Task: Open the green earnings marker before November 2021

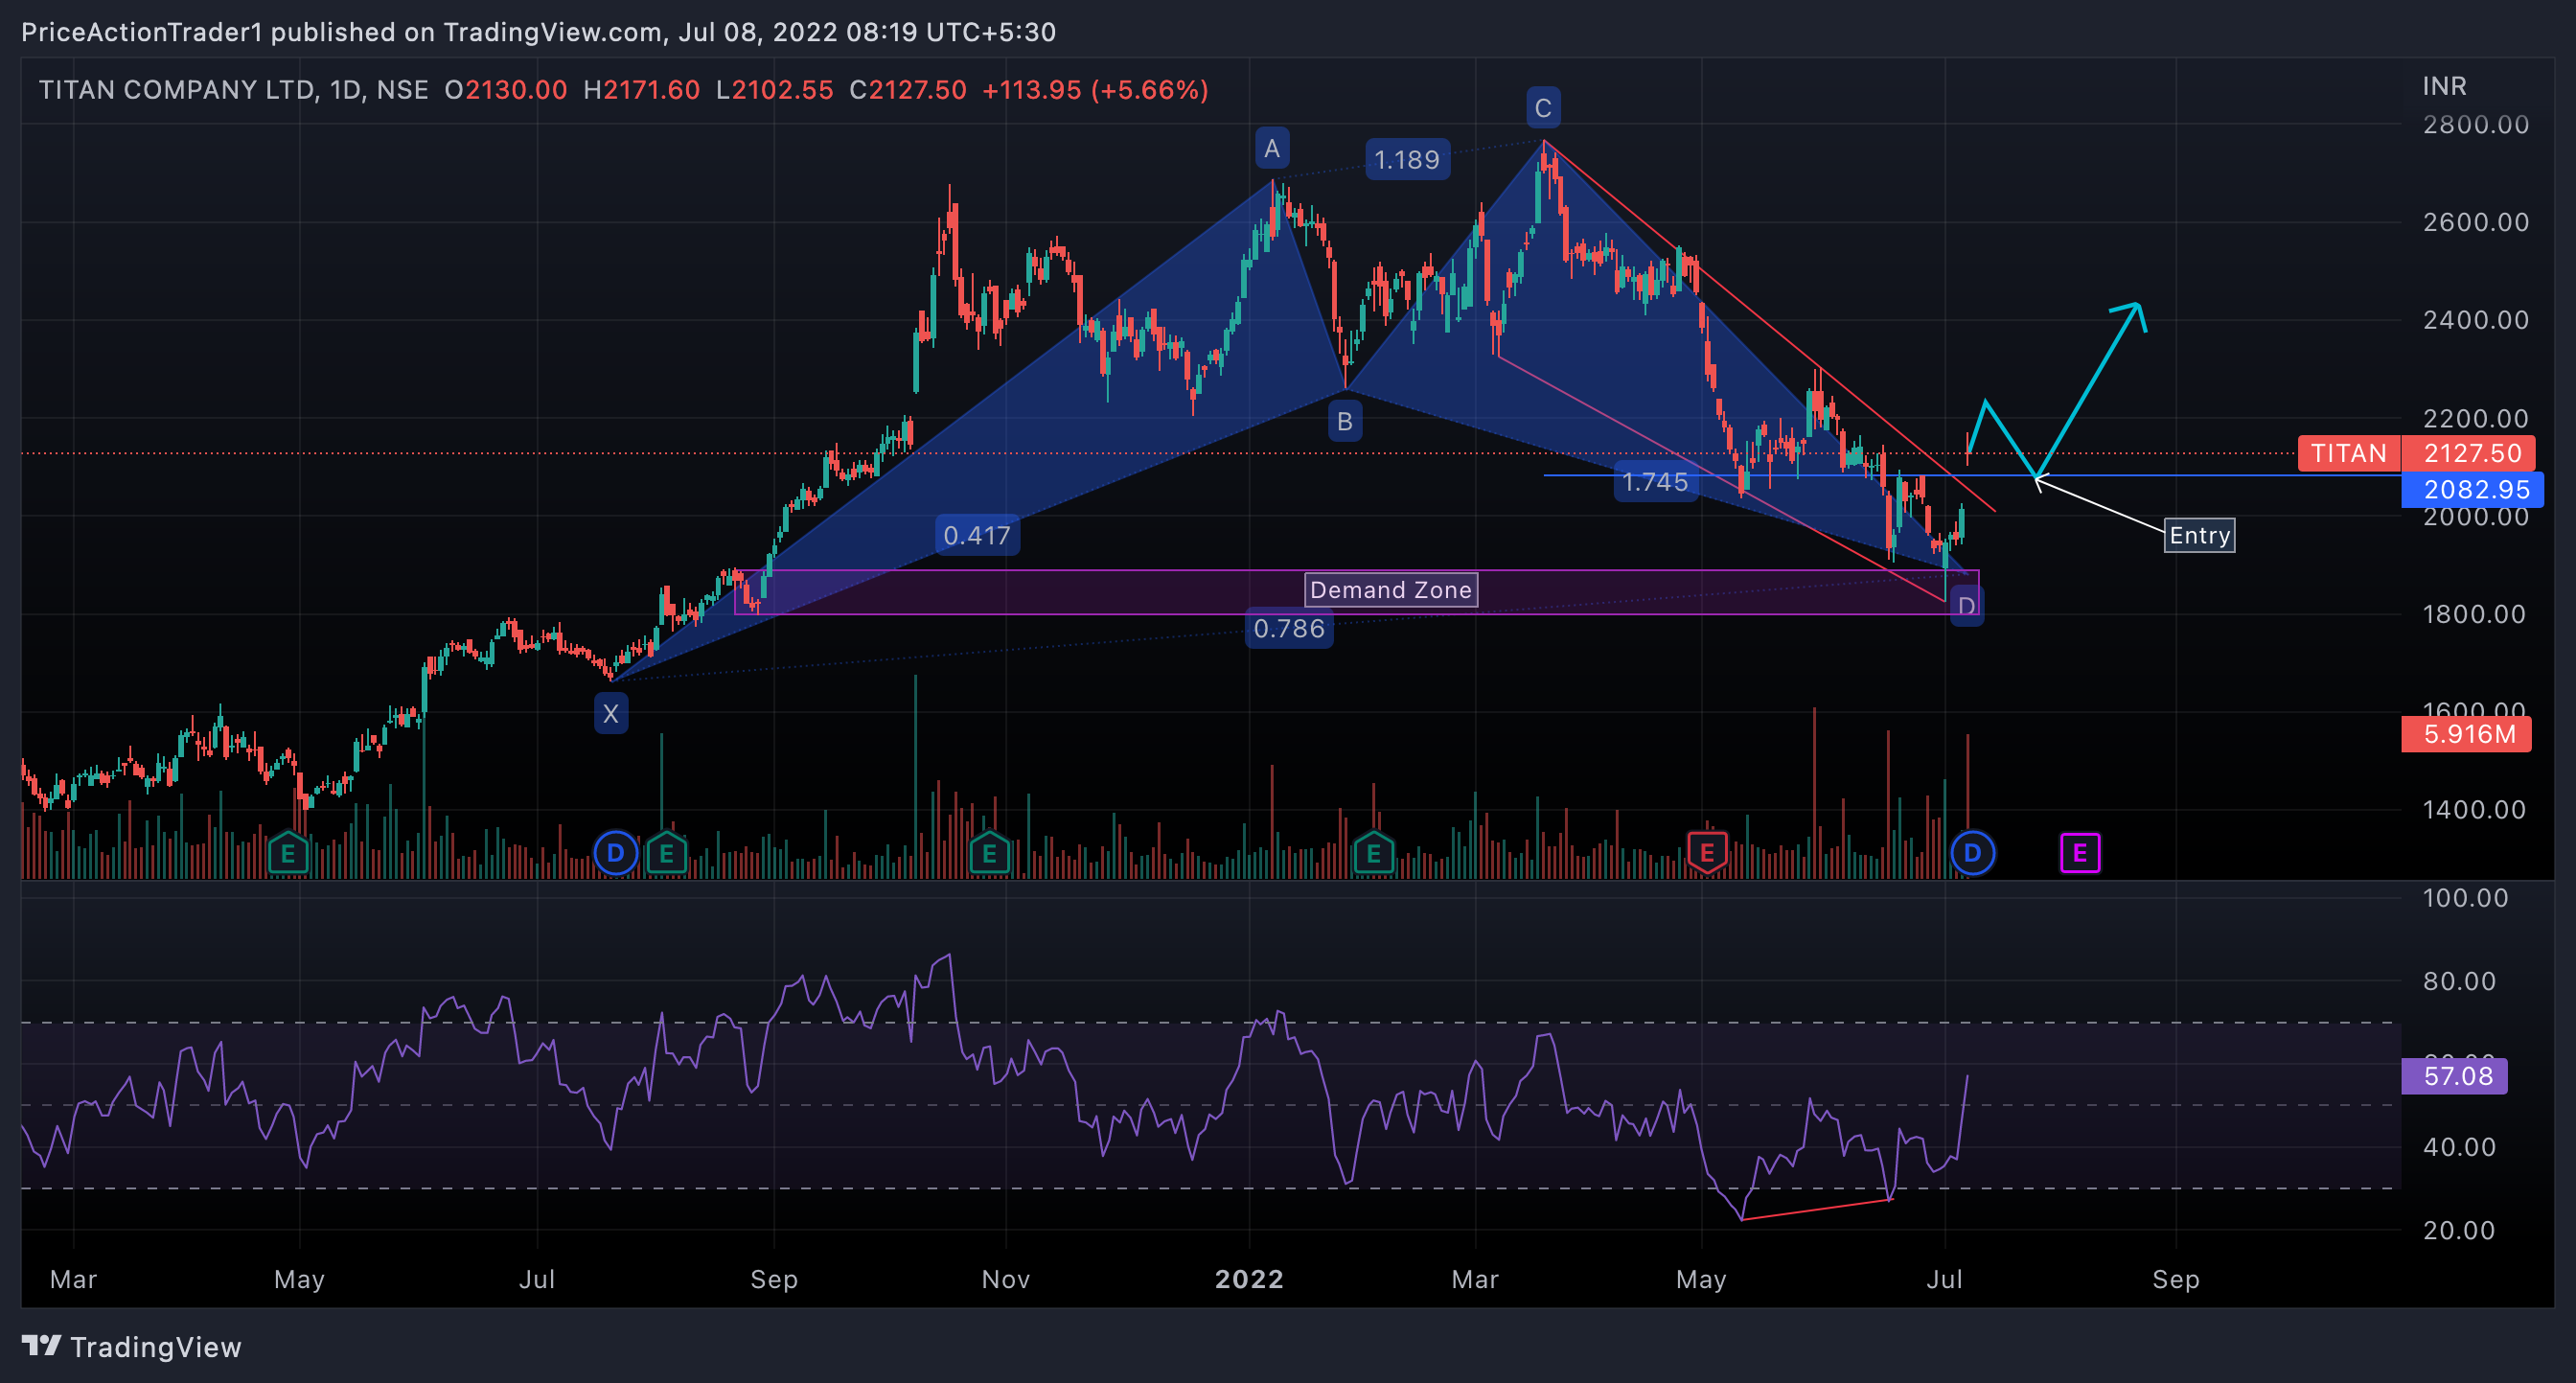Action: (x=989, y=854)
